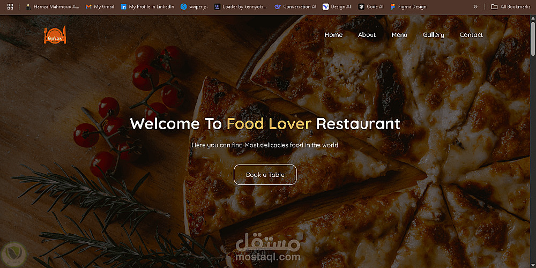Click the page's vertical scrollbar thumb
This screenshot has height=268, width=536.
point(533,39)
